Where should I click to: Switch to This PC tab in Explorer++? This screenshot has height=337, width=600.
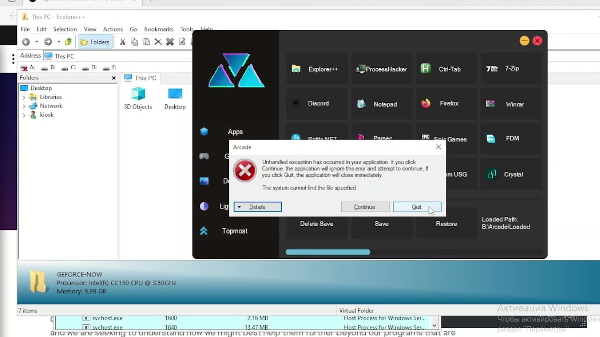tap(140, 78)
